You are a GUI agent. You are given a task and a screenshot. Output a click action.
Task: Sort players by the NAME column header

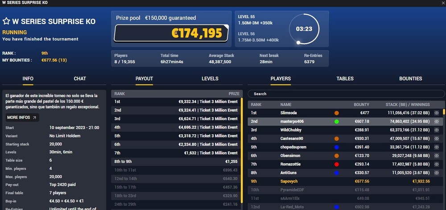point(285,105)
